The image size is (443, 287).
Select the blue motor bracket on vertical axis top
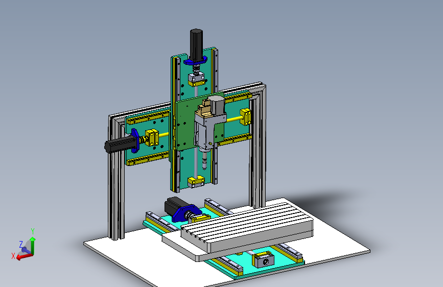(x=196, y=61)
